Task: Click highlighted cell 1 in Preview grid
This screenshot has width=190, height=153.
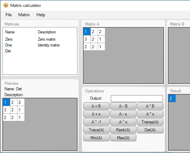Action: click(x=6, y=102)
